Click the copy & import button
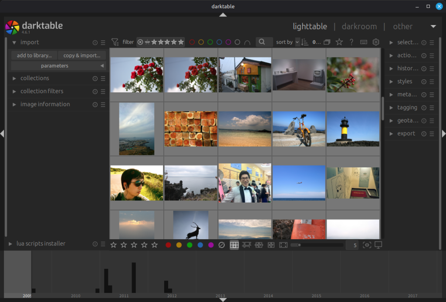Viewport: 446px width, 302px height. pos(81,55)
